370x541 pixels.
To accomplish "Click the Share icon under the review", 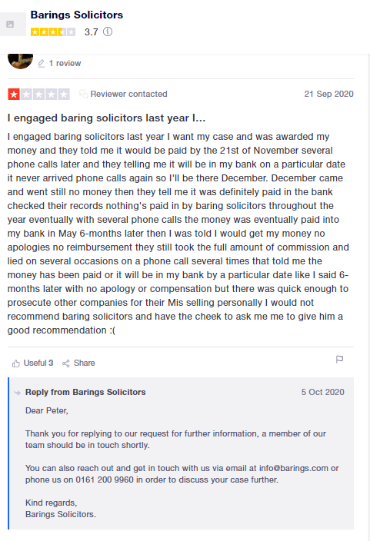I will 65,363.
